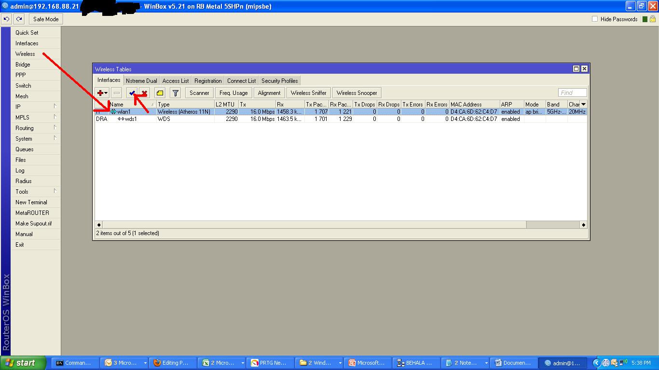Open the Filter funnel button
Viewport: 659px width, 370px height.
[x=176, y=93]
